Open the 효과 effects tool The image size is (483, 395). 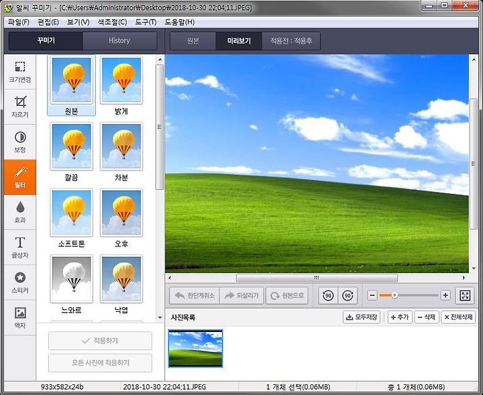(x=20, y=213)
